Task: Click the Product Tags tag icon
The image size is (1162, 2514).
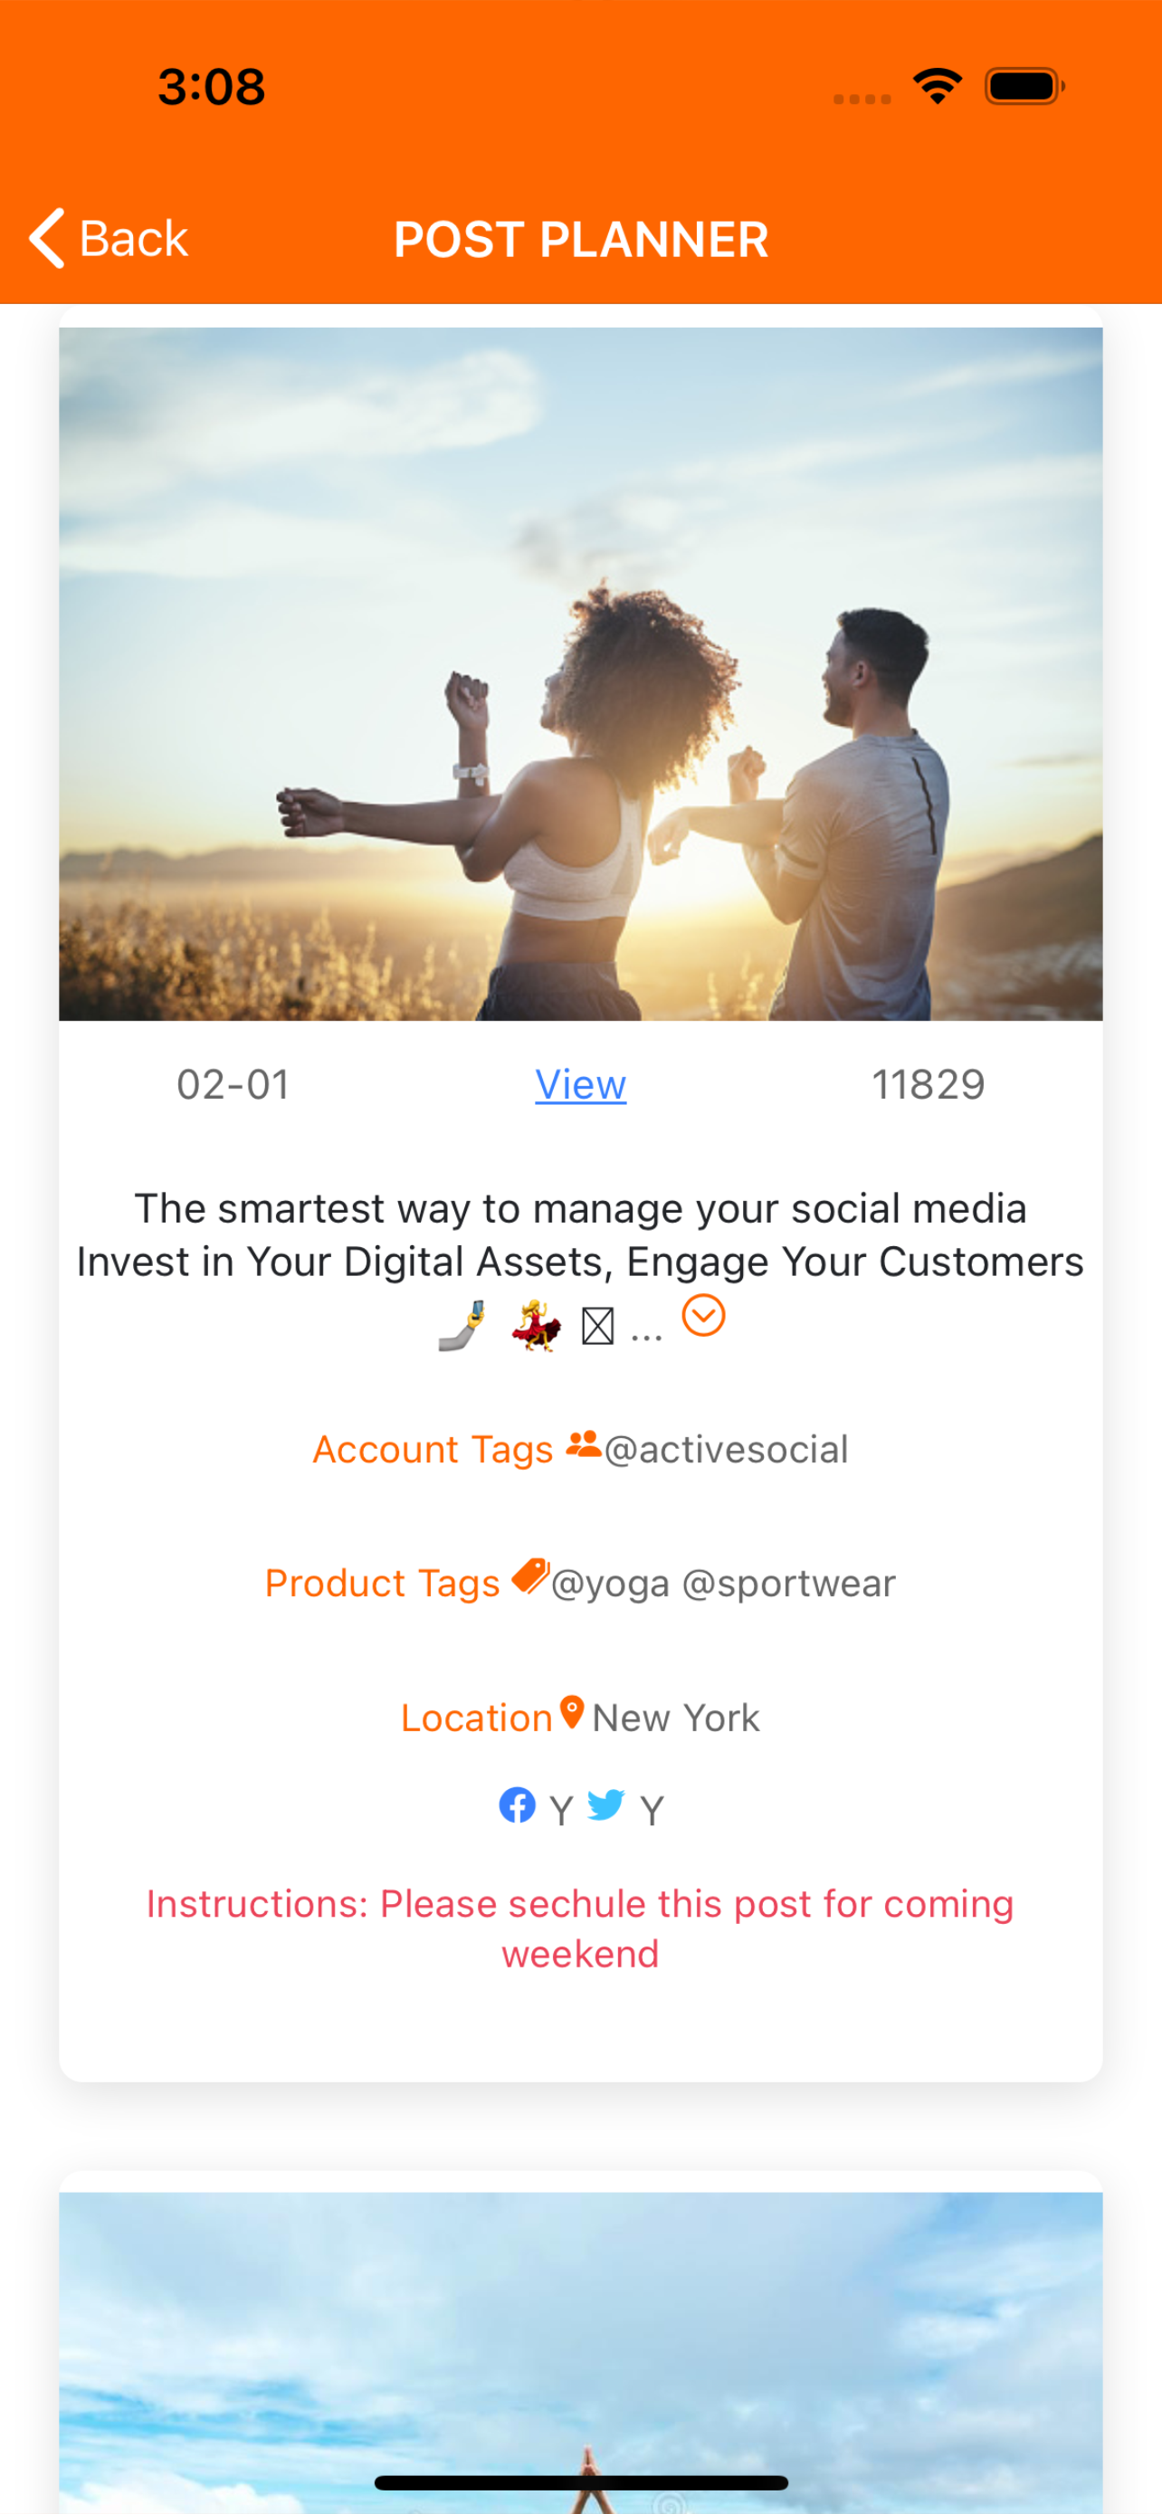Action: [530, 1576]
